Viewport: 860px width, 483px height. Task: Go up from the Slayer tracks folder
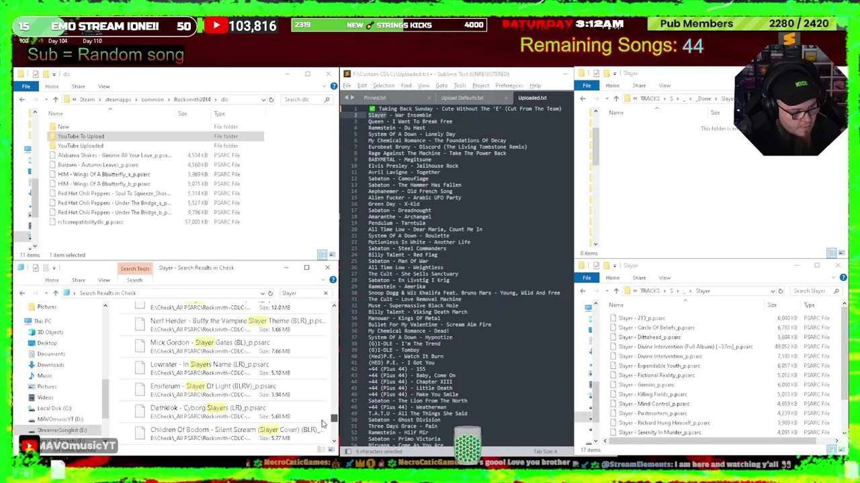(616, 291)
